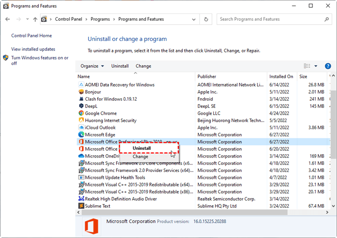Image resolution: width=337 pixels, height=238 pixels.
Task: Click the Bonjour program icon
Action: click(81, 92)
